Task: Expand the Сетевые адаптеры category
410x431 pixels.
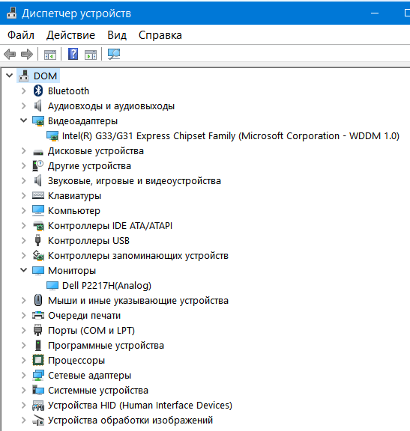Action: (24, 375)
